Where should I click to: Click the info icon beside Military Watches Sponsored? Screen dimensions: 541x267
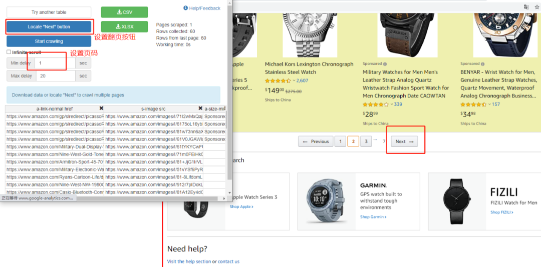[x=385, y=63]
